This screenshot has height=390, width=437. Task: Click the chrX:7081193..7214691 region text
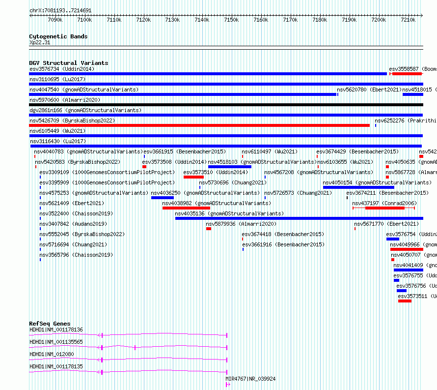60,11
